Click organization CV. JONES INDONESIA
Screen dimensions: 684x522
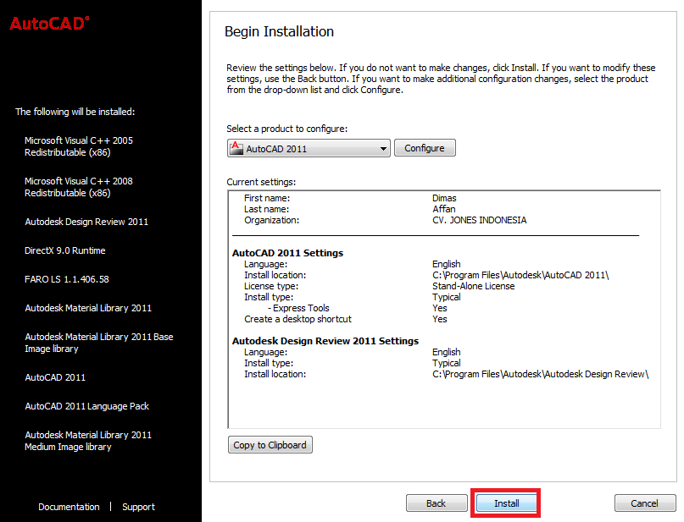(480, 220)
